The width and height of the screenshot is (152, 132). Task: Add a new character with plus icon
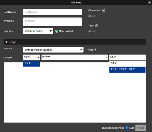pos(103,11)
